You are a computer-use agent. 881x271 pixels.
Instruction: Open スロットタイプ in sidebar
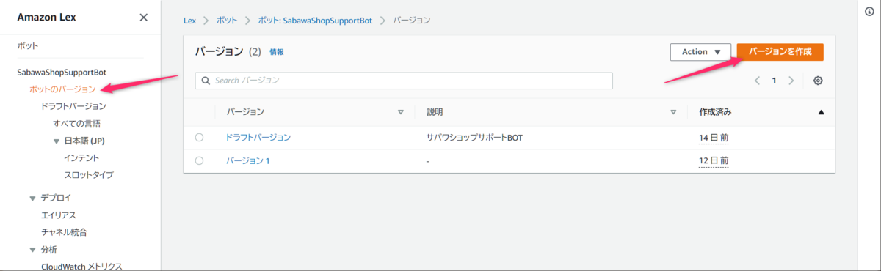pos(89,175)
